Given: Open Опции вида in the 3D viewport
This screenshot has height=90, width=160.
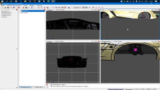Looking at the screenshot, I should point(111,10).
